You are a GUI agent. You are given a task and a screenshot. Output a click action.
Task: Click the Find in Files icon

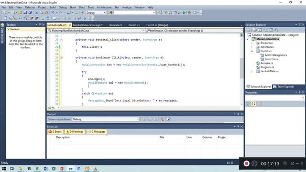pyautogui.click(x=110, y=13)
